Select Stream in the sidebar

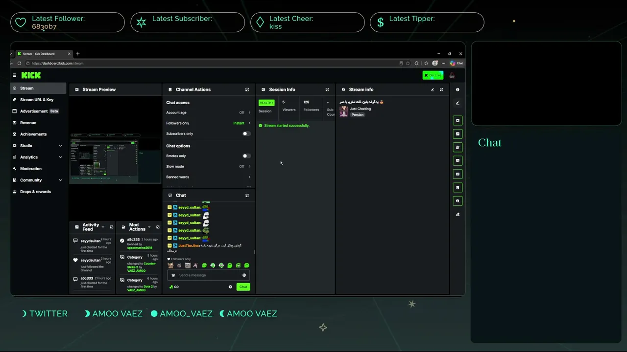pyautogui.click(x=38, y=88)
